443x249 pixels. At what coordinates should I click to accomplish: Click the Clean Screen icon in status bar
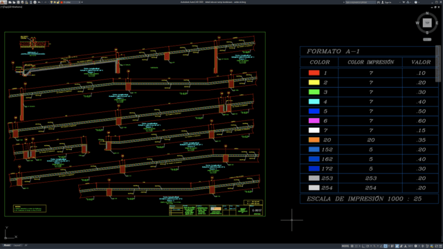(437, 246)
